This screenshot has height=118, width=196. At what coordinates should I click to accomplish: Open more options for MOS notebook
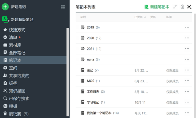coord(187,81)
